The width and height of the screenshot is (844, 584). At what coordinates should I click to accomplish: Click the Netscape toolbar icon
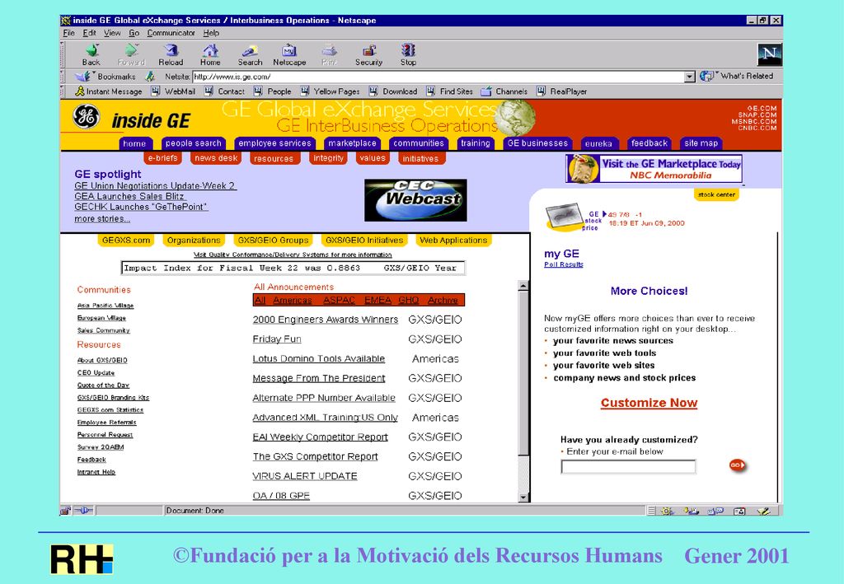pos(289,50)
